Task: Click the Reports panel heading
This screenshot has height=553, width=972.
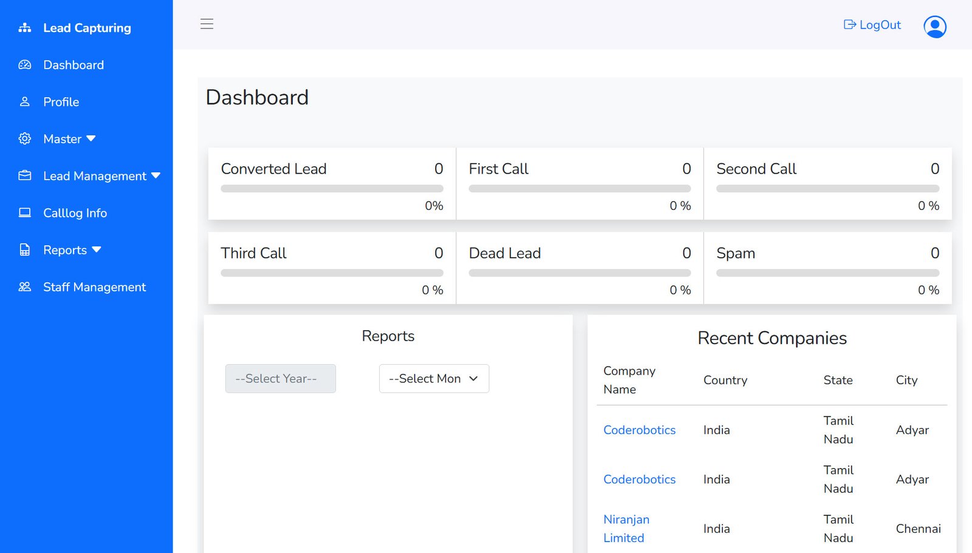Action: (x=388, y=336)
